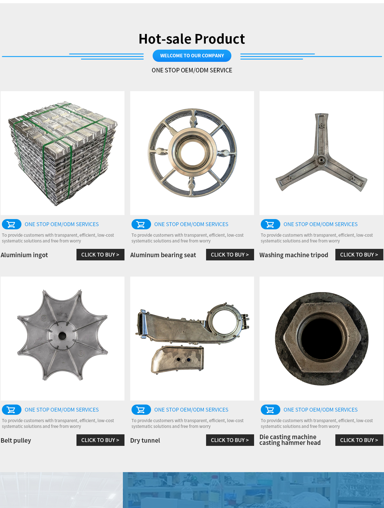Click the cart icon under Washing machine tripod
The height and width of the screenshot is (508, 384).
[270, 224]
